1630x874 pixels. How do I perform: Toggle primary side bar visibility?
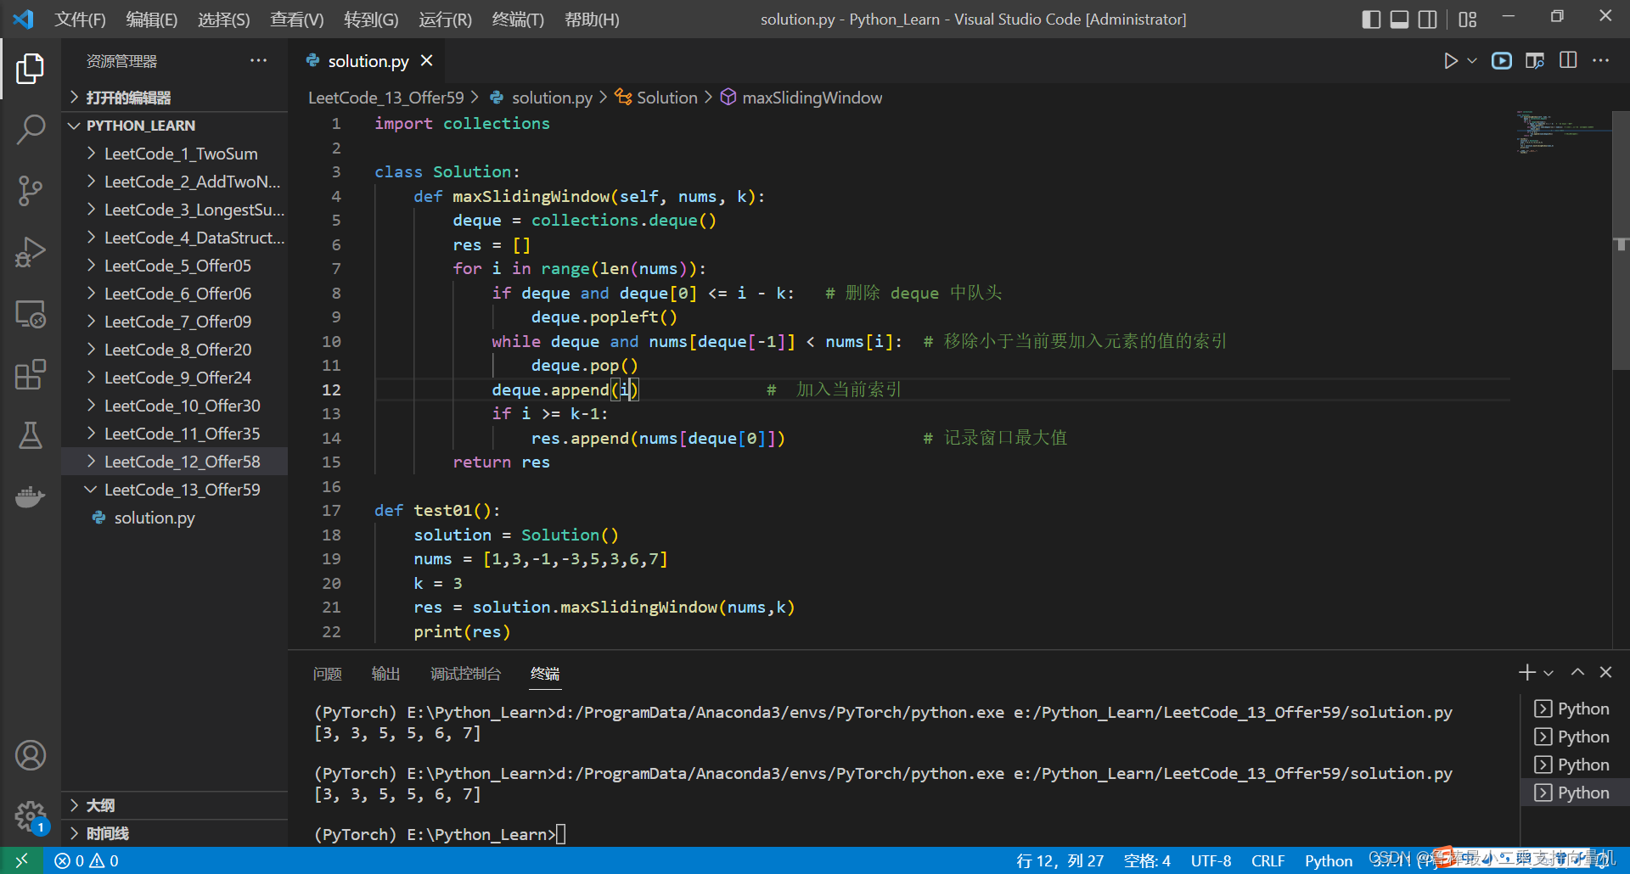click(x=1371, y=19)
